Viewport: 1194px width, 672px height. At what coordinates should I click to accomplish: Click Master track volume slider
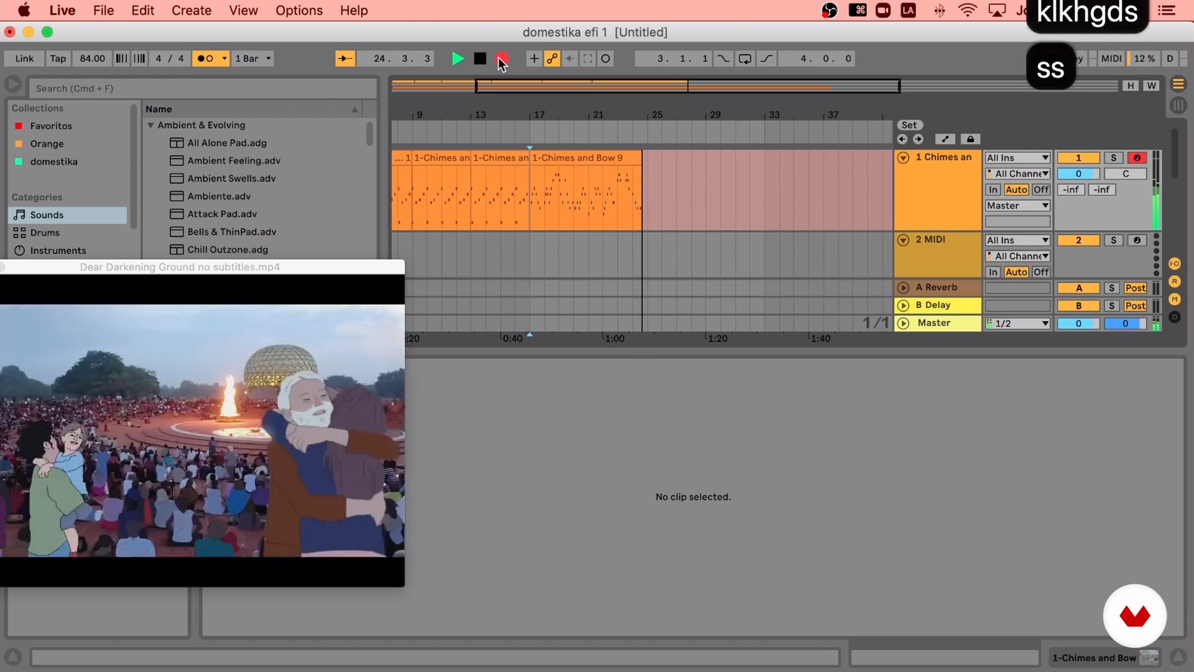point(1078,324)
